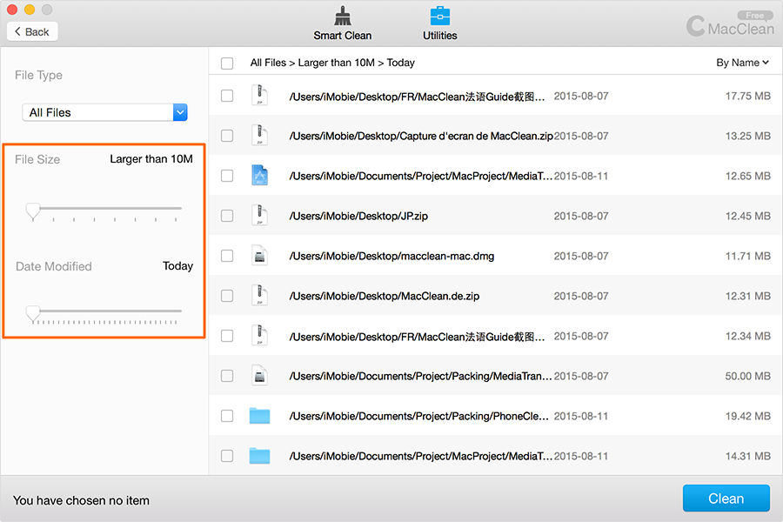
Task: Check the box for JP.zip
Action: (227, 216)
